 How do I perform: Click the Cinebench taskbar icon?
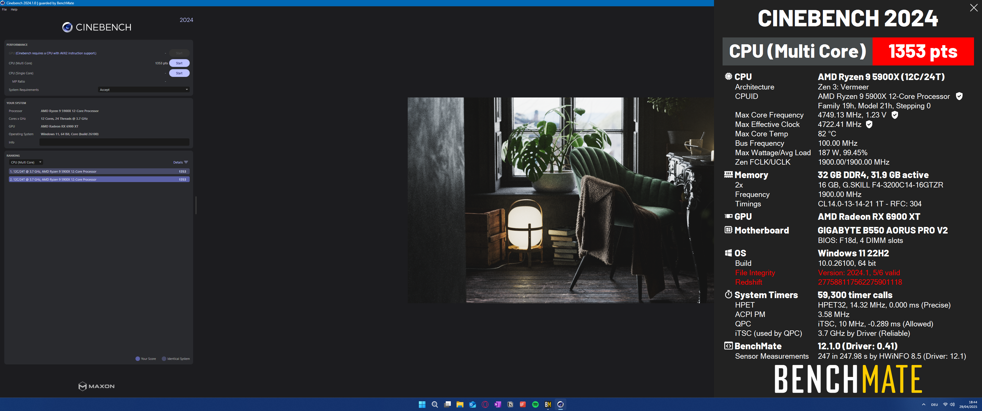point(560,404)
